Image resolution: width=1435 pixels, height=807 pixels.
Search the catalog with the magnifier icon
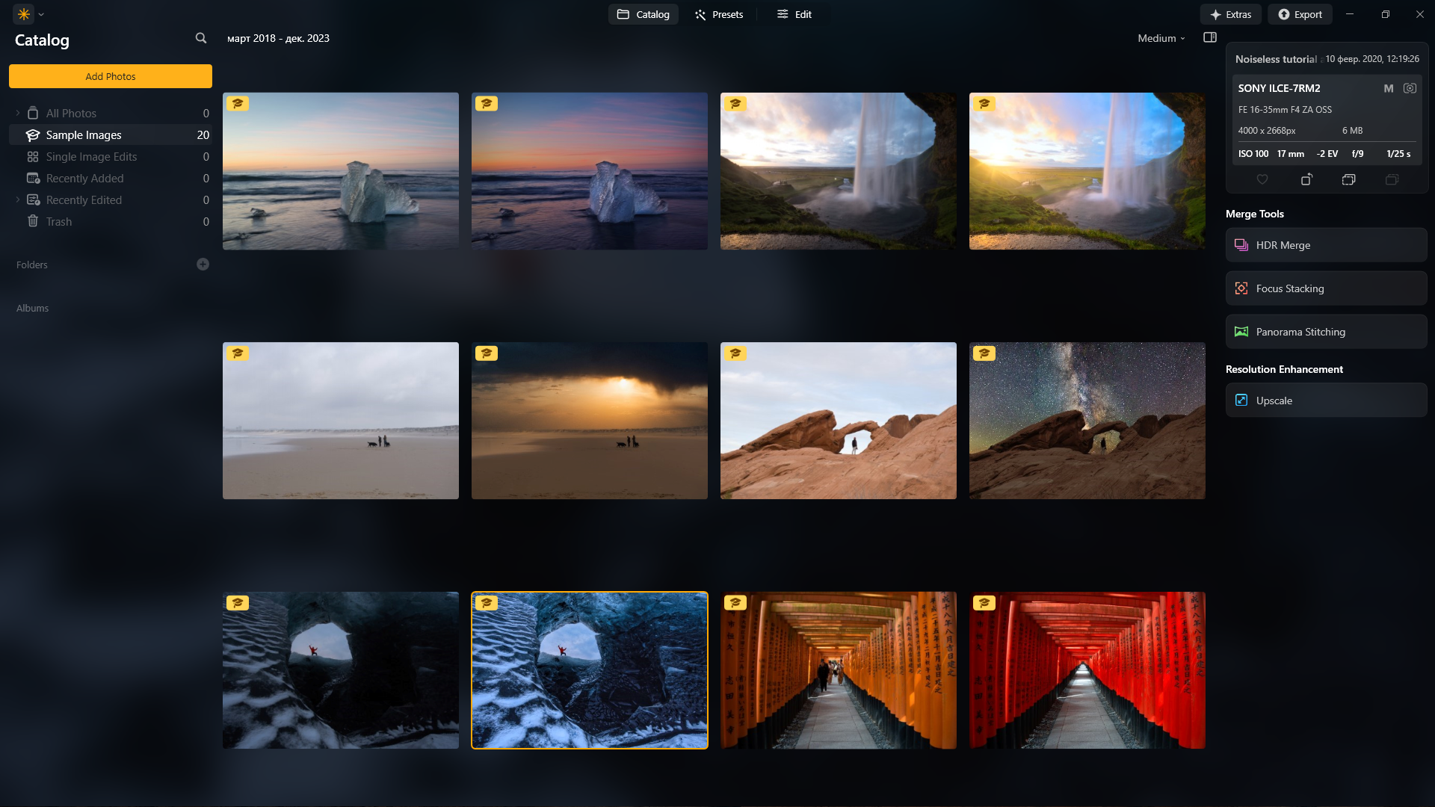click(x=201, y=38)
